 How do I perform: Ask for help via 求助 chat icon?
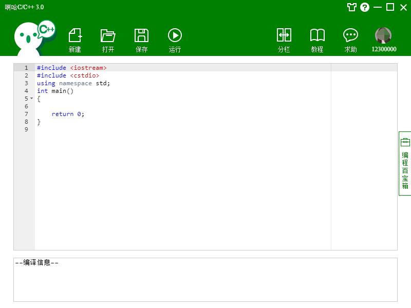(350, 40)
